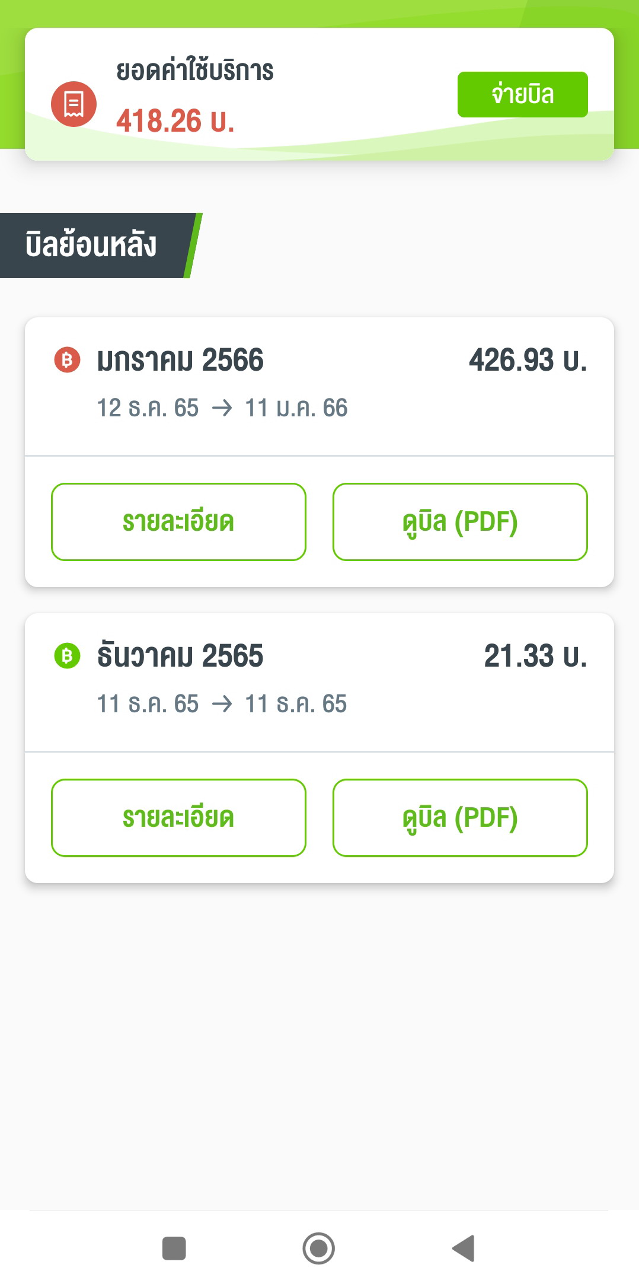Tap the 418.26 บ. outstanding amount

click(x=175, y=121)
